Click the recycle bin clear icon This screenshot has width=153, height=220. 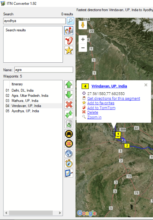(69, 124)
